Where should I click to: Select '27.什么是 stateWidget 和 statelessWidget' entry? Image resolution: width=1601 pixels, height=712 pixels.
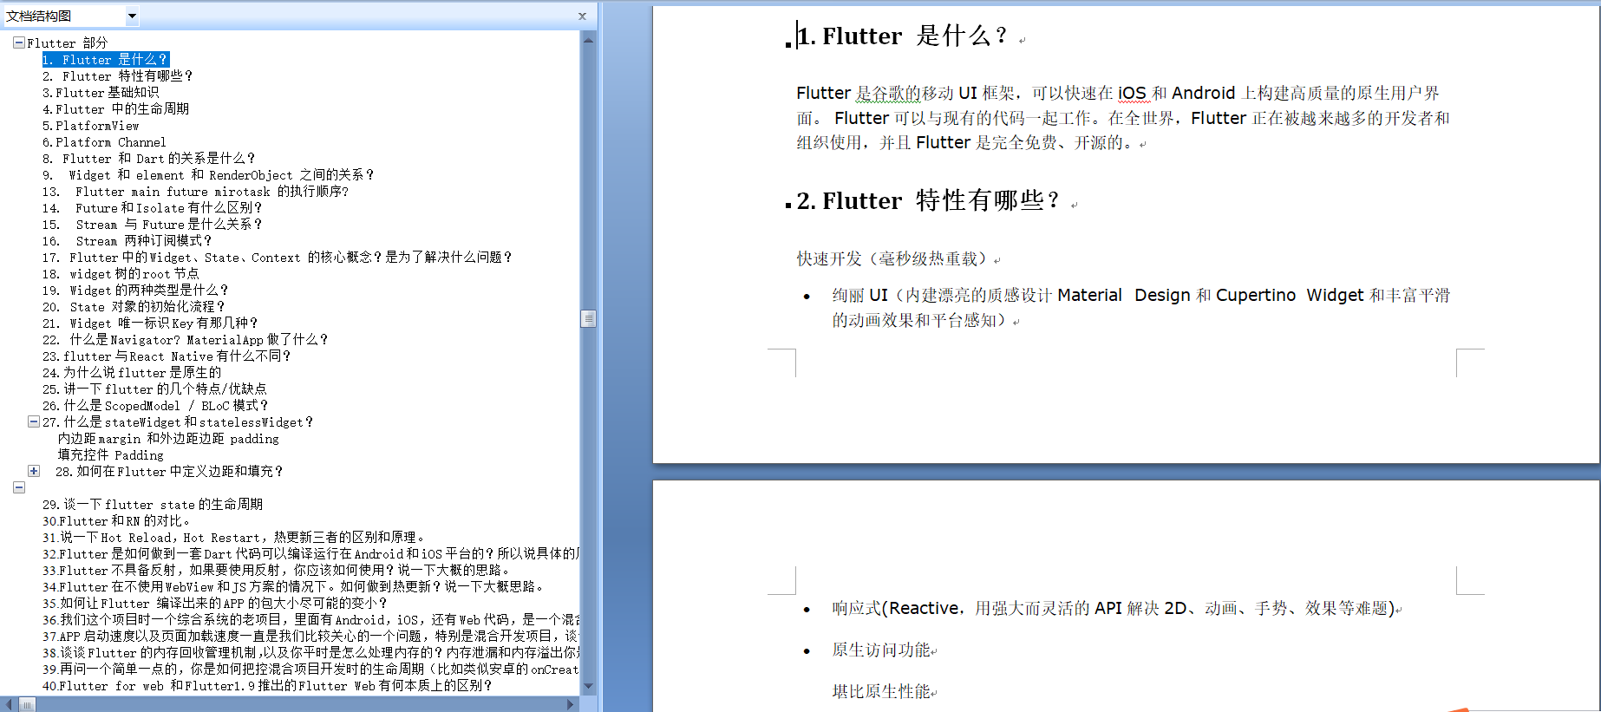[x=178, y=421]
